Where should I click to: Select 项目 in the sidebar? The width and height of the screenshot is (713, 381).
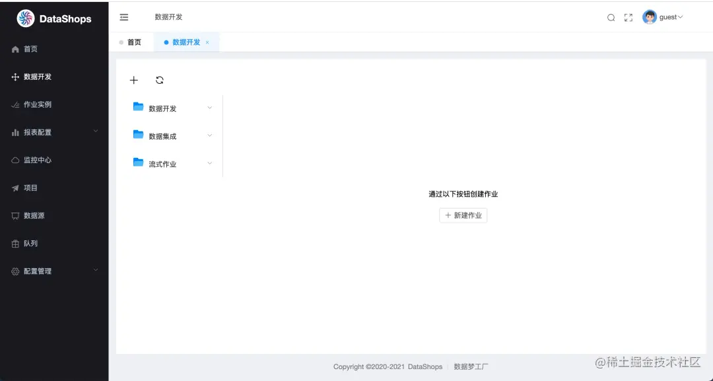pos(29,188)
